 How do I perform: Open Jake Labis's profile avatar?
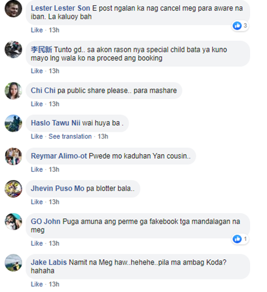(x=13, y=263)
